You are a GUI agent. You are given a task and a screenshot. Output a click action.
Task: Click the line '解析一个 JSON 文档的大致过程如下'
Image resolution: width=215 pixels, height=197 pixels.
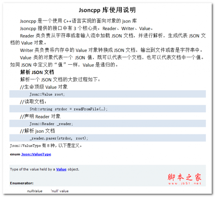60,80
